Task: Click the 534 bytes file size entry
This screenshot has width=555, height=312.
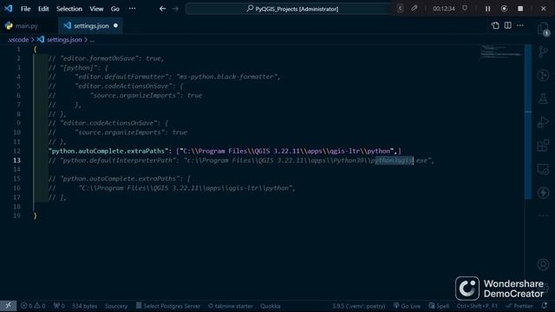Action: (85, 306)
